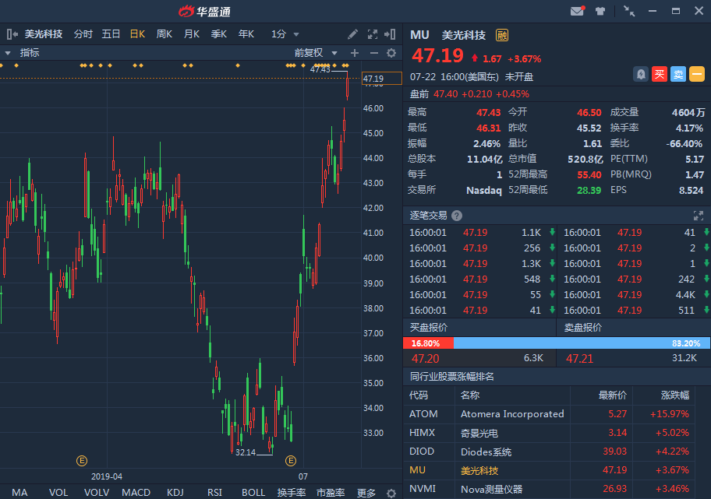
Task: Toggle the 换手率 indicator
Action: pos(292,493)
